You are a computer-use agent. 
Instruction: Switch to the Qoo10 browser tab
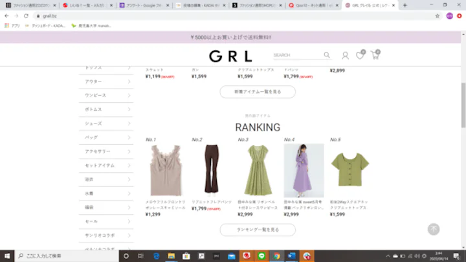313,5
